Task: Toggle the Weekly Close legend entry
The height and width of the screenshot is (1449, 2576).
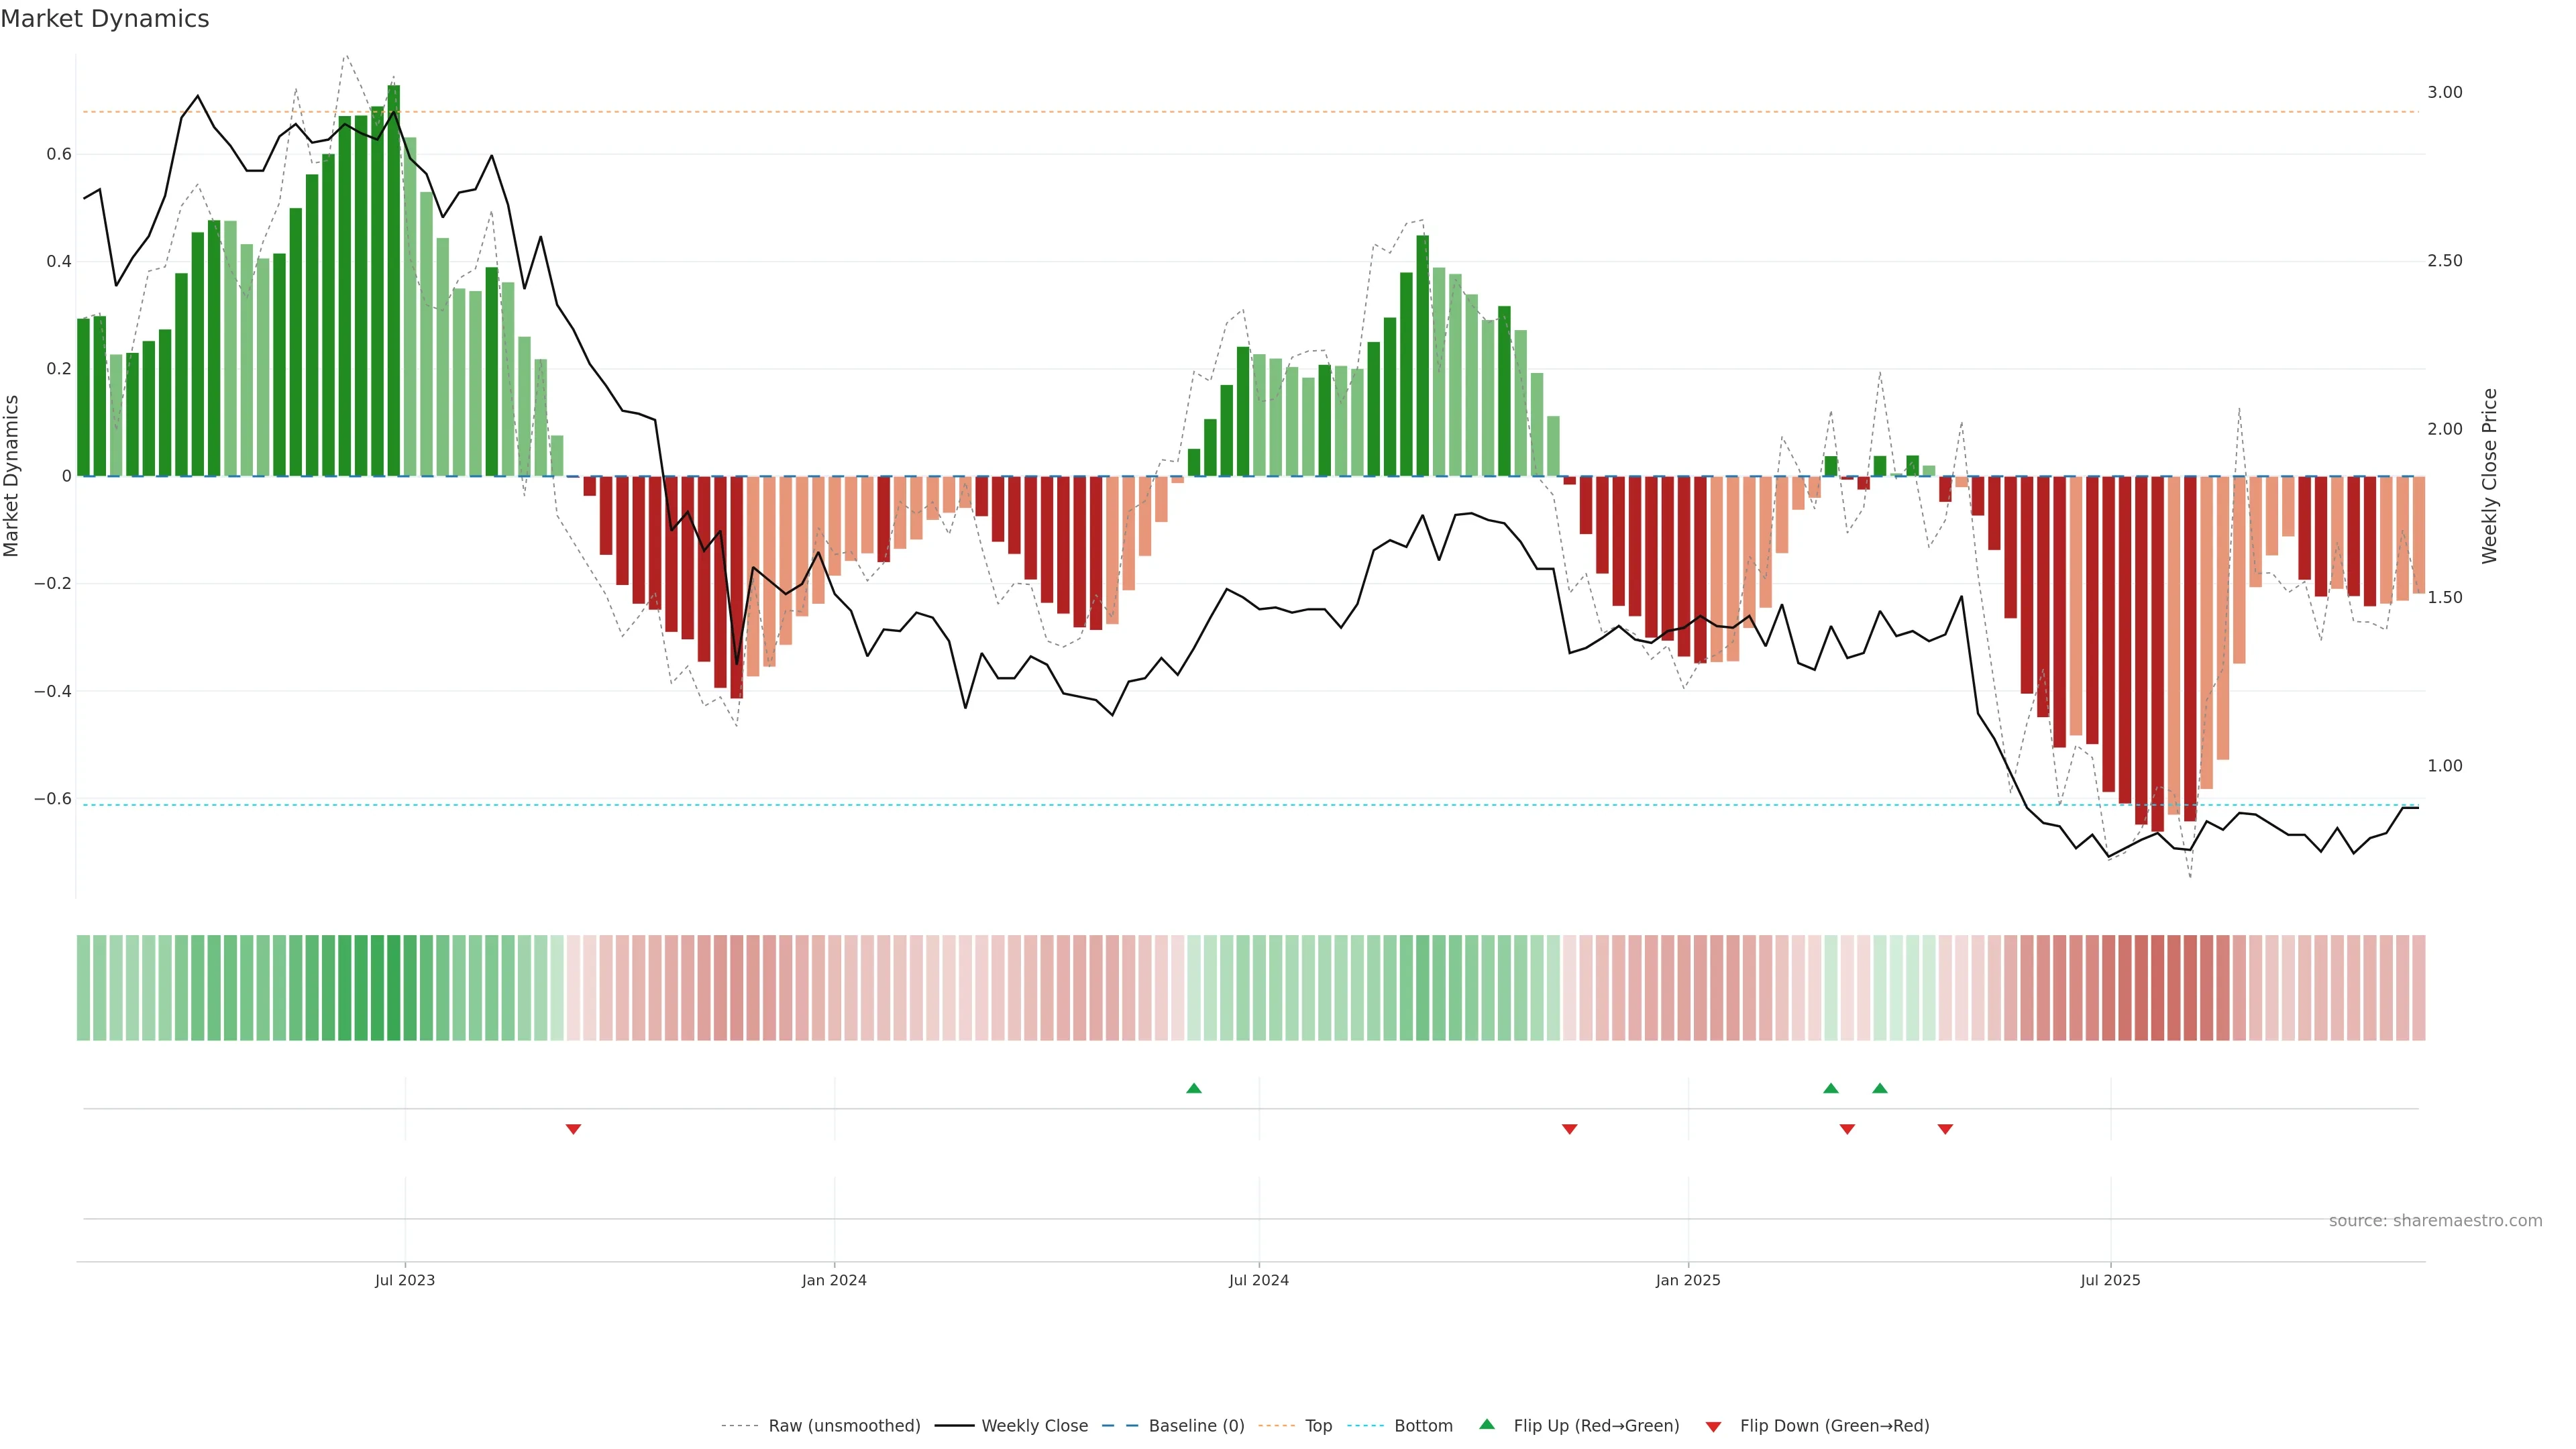Action: 1034,1426
